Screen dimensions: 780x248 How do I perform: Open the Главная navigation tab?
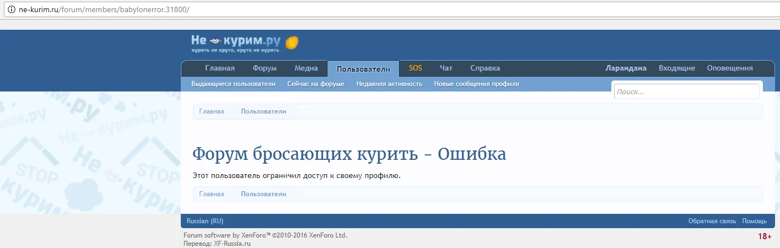tap(220, 68)
